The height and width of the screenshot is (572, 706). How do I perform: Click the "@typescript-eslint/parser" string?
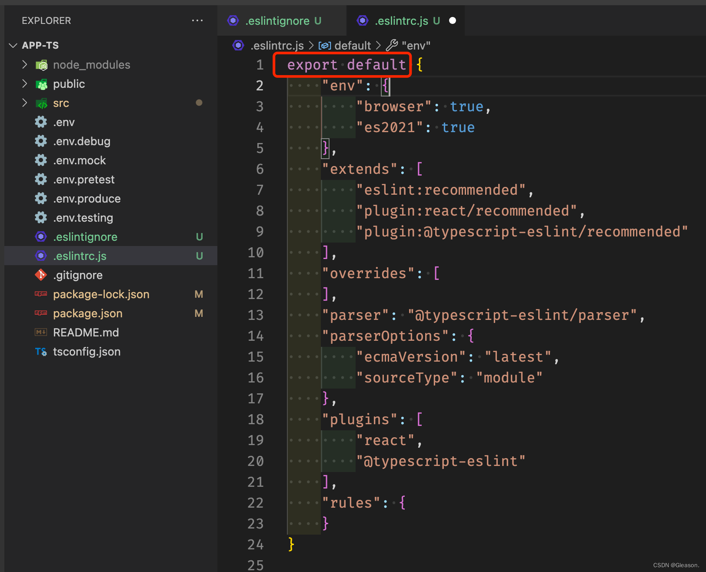(x=523, y=315)
